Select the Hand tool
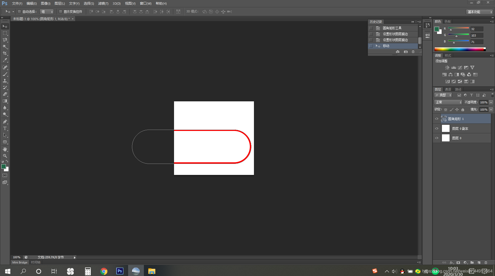 pos(5,149)
